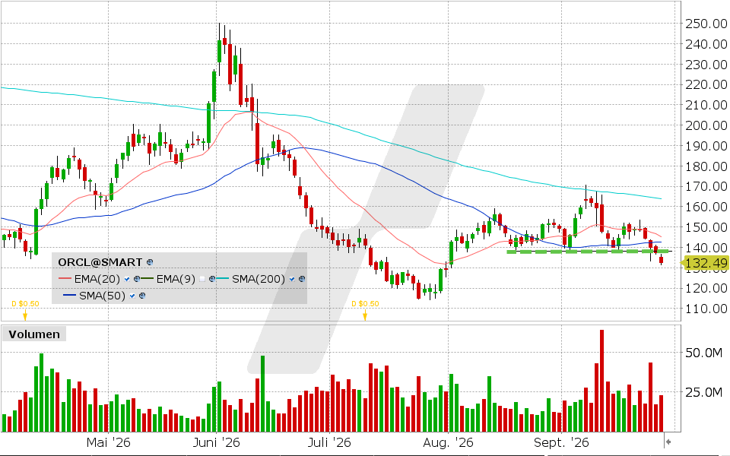Click the Mai '26 date axis label

tap(109, 442)
